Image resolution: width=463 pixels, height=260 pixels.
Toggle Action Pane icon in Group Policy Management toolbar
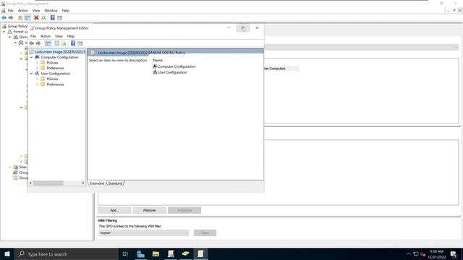click(x=59, y=17)
